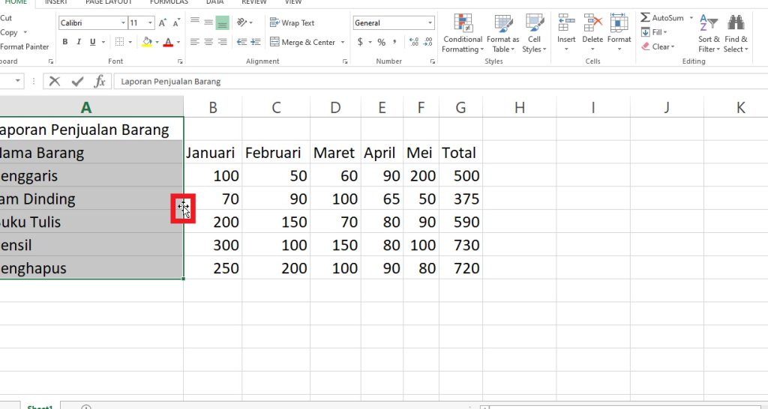Click Insert cells icon
Image resolution: width=768 pixels, height=409 pixels.
click(566, 22)
